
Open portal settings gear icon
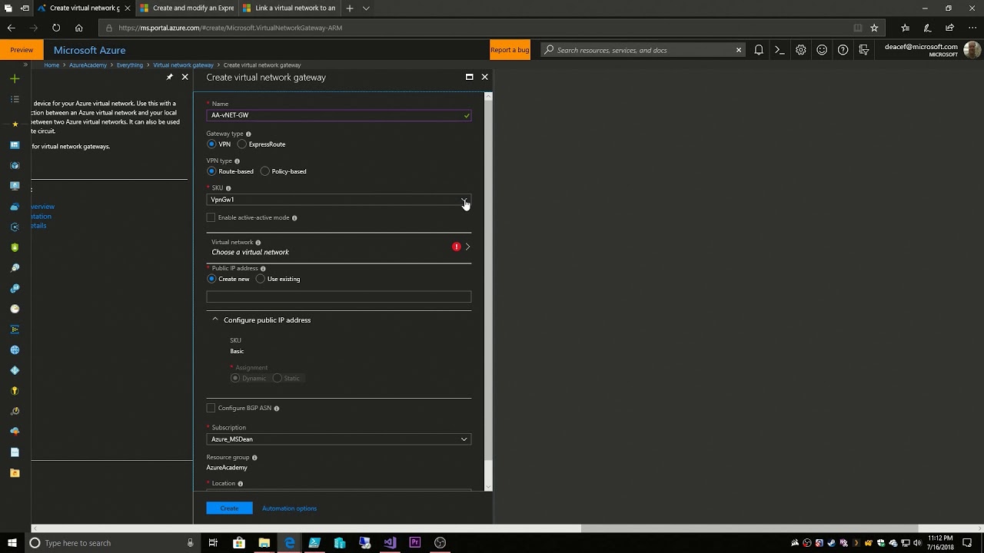click(801, 50)
